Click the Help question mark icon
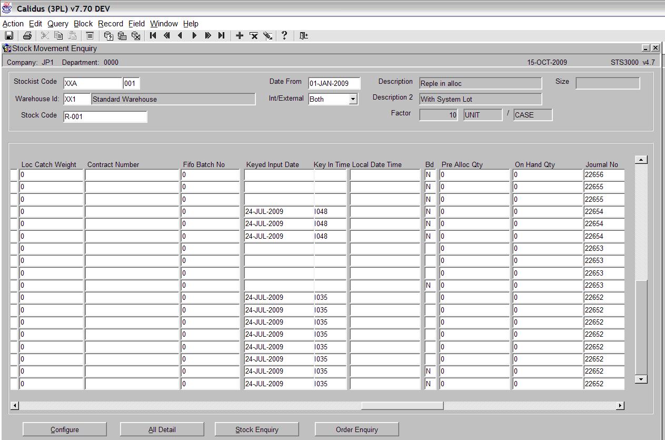This screenshot has height=440, width=665. 285,35
